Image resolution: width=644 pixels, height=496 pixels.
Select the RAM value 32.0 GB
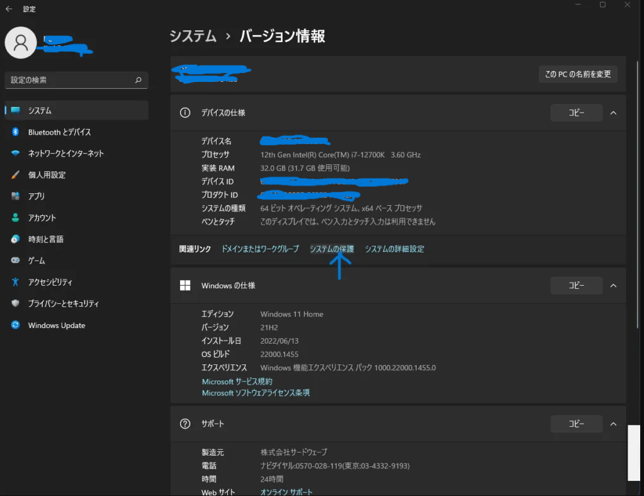[305, 168]
